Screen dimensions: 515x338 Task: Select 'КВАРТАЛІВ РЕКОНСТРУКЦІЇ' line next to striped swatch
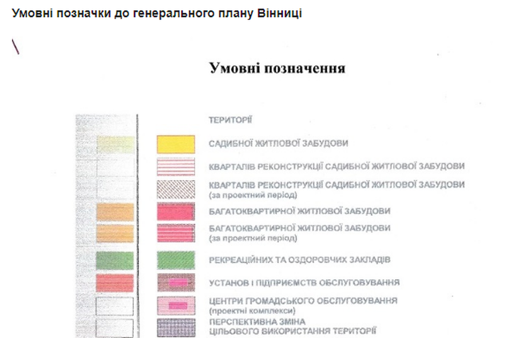336,166
